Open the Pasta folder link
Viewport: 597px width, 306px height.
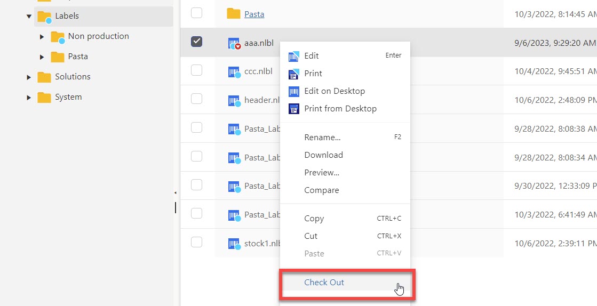tap(254, 14)
